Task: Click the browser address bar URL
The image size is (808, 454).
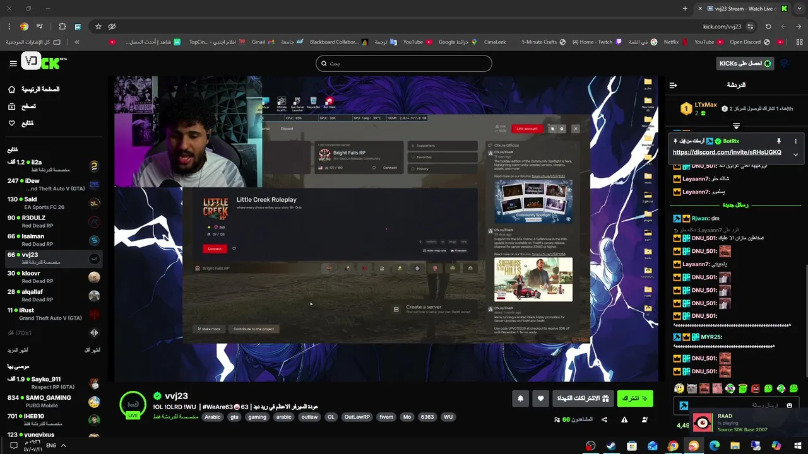Action: pyautogui.click(x=722, y=26)
